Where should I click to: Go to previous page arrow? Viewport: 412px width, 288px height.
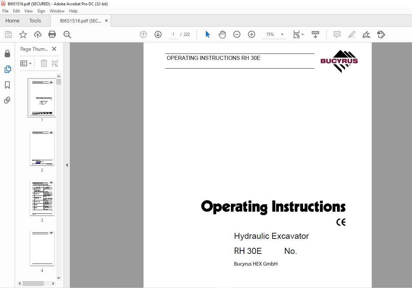tap(143, 34)
